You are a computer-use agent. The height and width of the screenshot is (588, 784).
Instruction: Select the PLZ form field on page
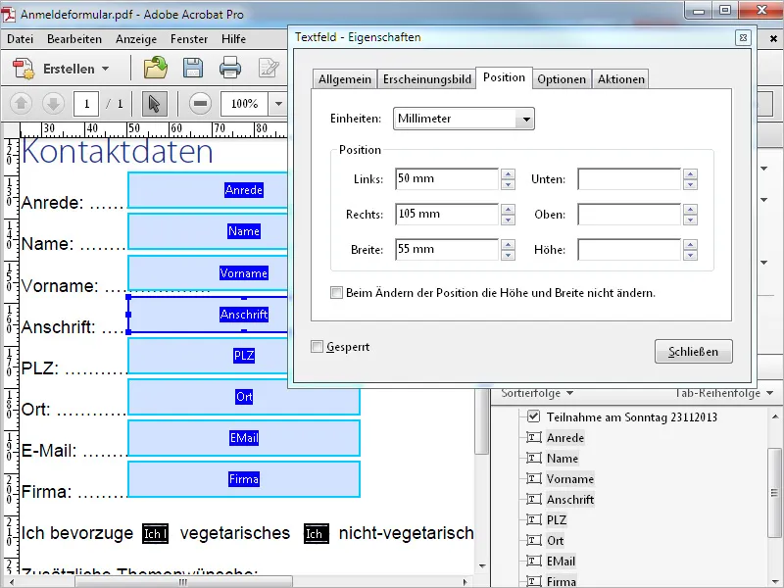click(208, 356)
